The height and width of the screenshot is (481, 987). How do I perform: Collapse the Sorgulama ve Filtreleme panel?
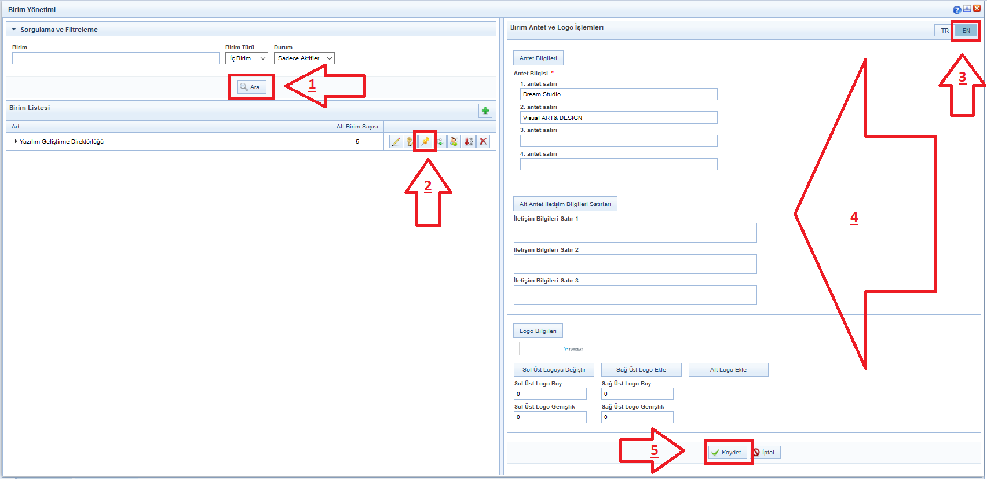pyautogui.click(x=14, y=30)
